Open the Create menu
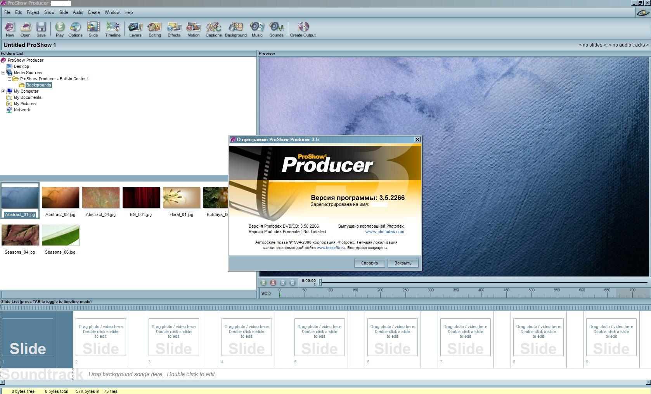 coord(94,12)
